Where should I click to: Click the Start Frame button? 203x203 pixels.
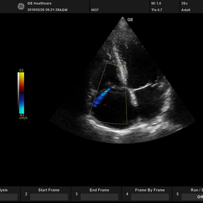46,194
